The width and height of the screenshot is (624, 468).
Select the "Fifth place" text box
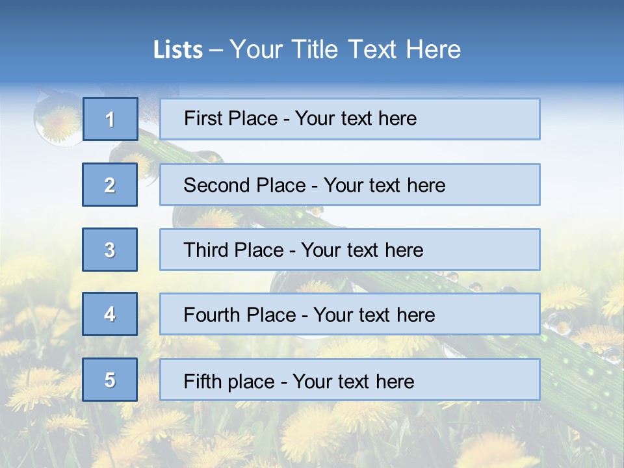(x=350, y=380)
